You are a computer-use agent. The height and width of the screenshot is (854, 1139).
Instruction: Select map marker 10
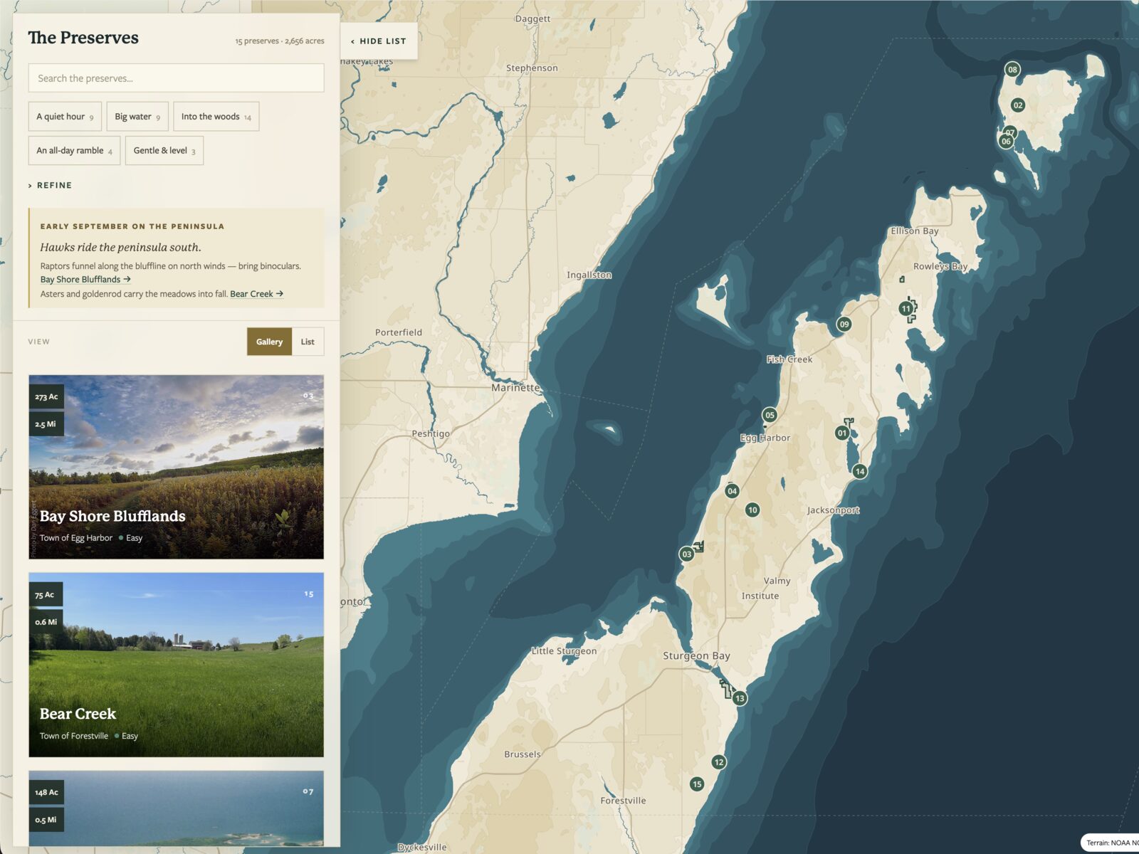tap(752, 510)
